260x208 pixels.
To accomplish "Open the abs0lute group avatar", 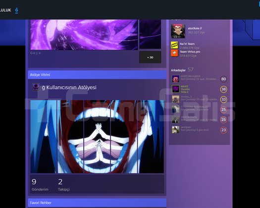I will coord(178,31).
